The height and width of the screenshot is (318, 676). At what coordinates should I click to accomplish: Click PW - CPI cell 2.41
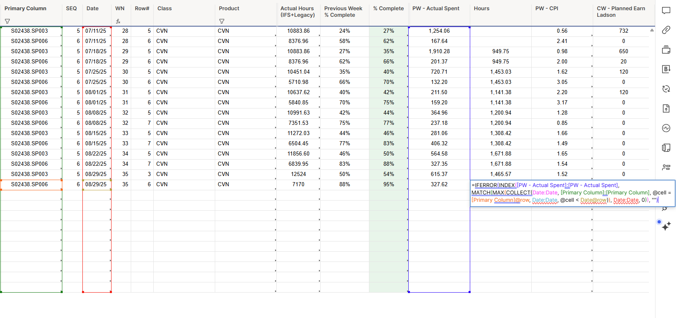coord(562,41)
